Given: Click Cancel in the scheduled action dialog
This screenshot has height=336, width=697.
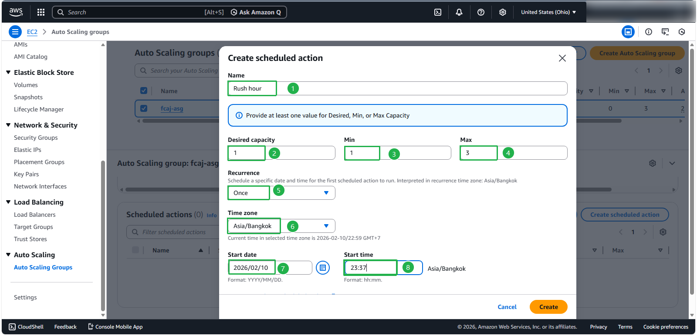Looking at the screenshot, I should tap(507, 307).
